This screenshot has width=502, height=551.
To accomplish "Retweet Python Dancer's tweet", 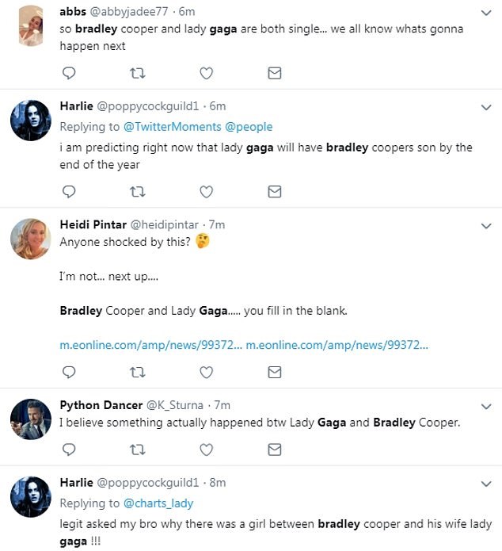I will 137,450.
